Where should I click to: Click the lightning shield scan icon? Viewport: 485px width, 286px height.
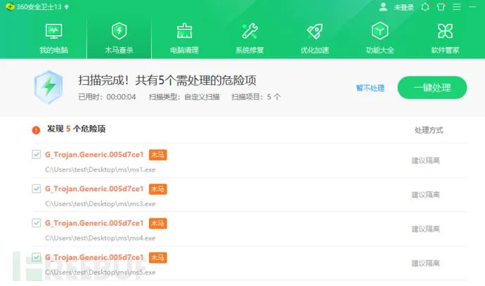[48, 87]
